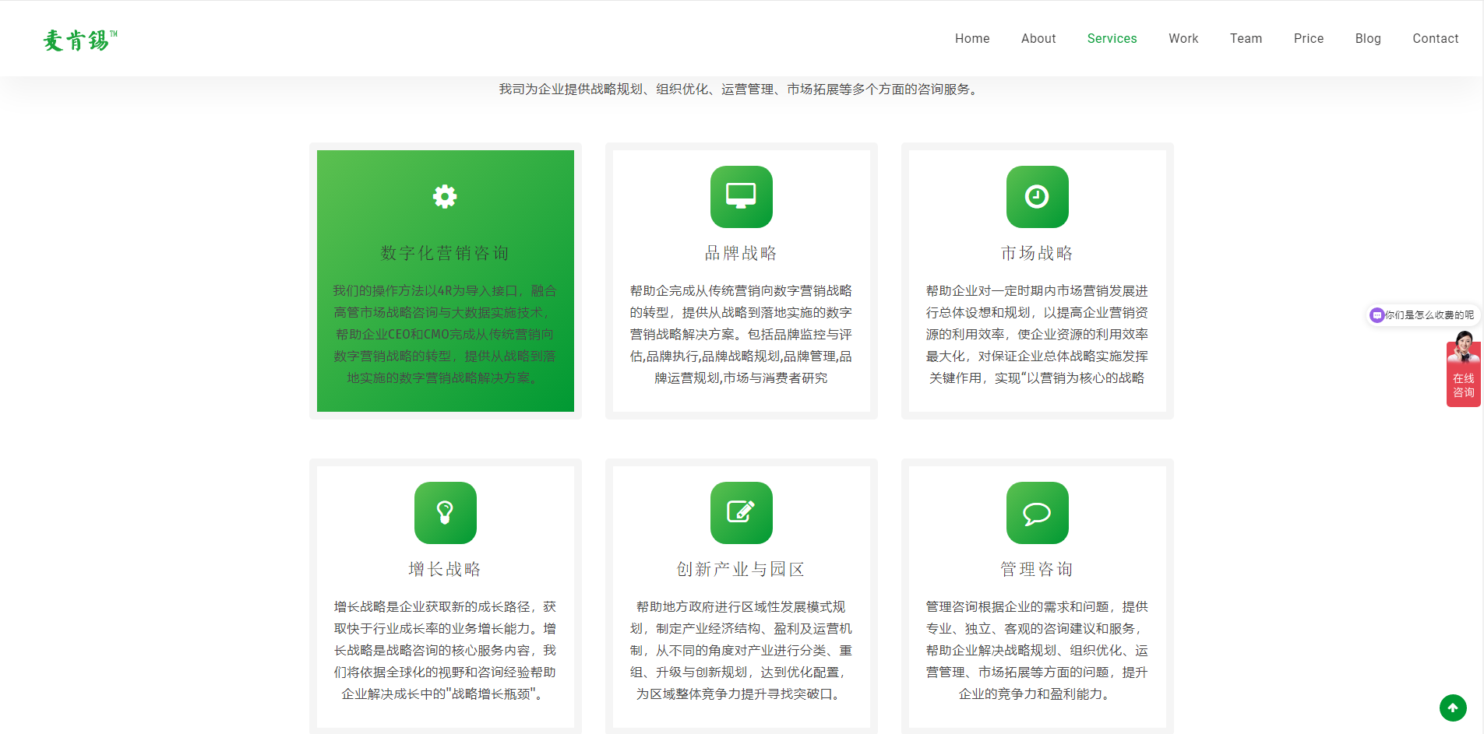Go to the Price page
Screen dimensions: 1484x734
(x=1309, y=38)
